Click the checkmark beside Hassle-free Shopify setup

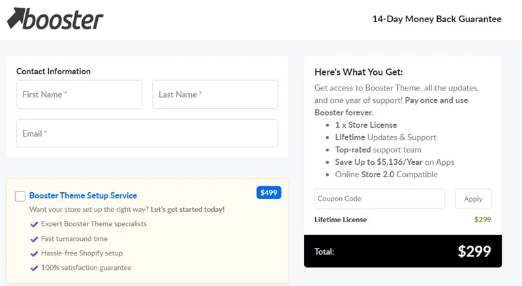34,253
